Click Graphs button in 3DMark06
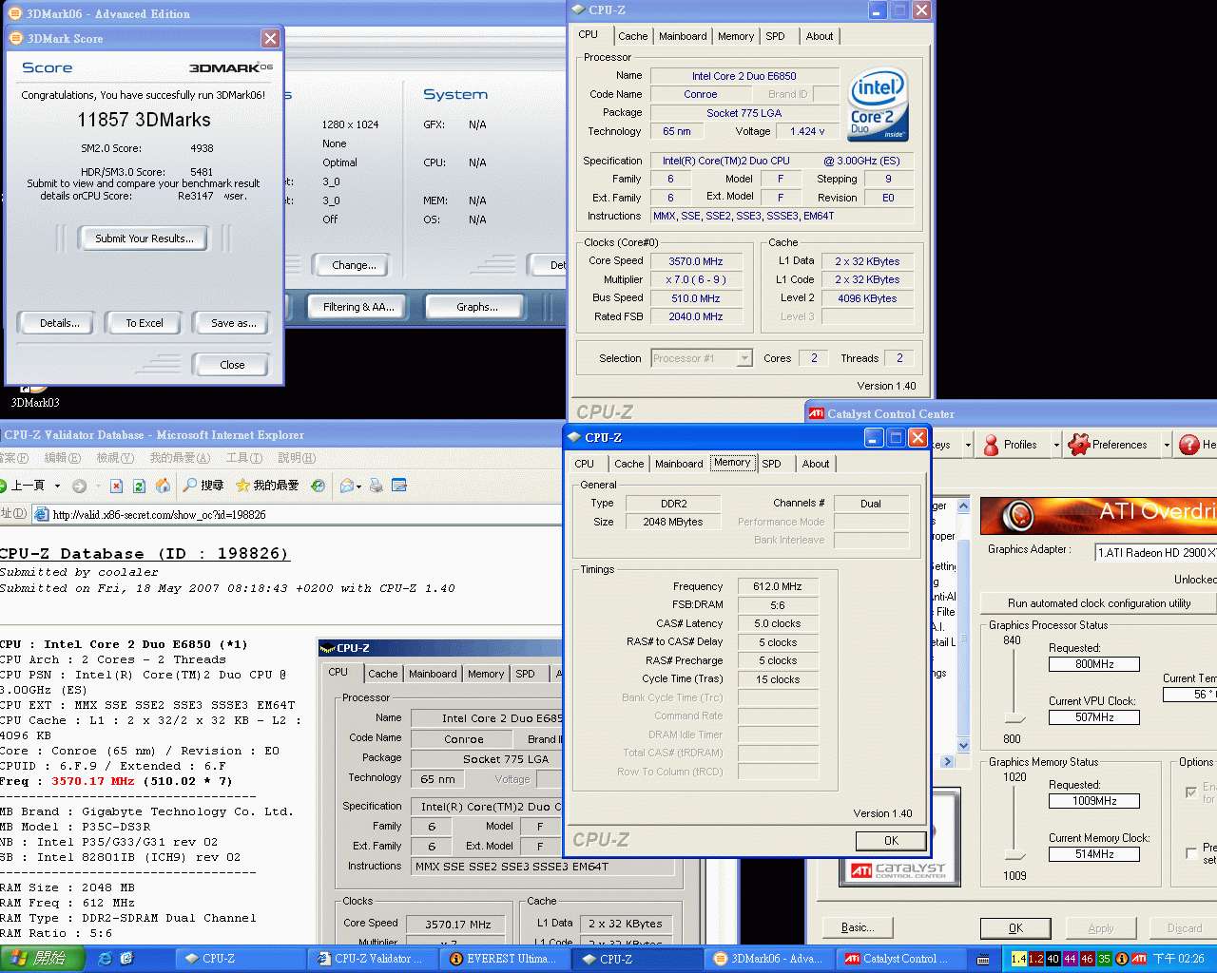The image size is (1217, 973). click(476, 307)
